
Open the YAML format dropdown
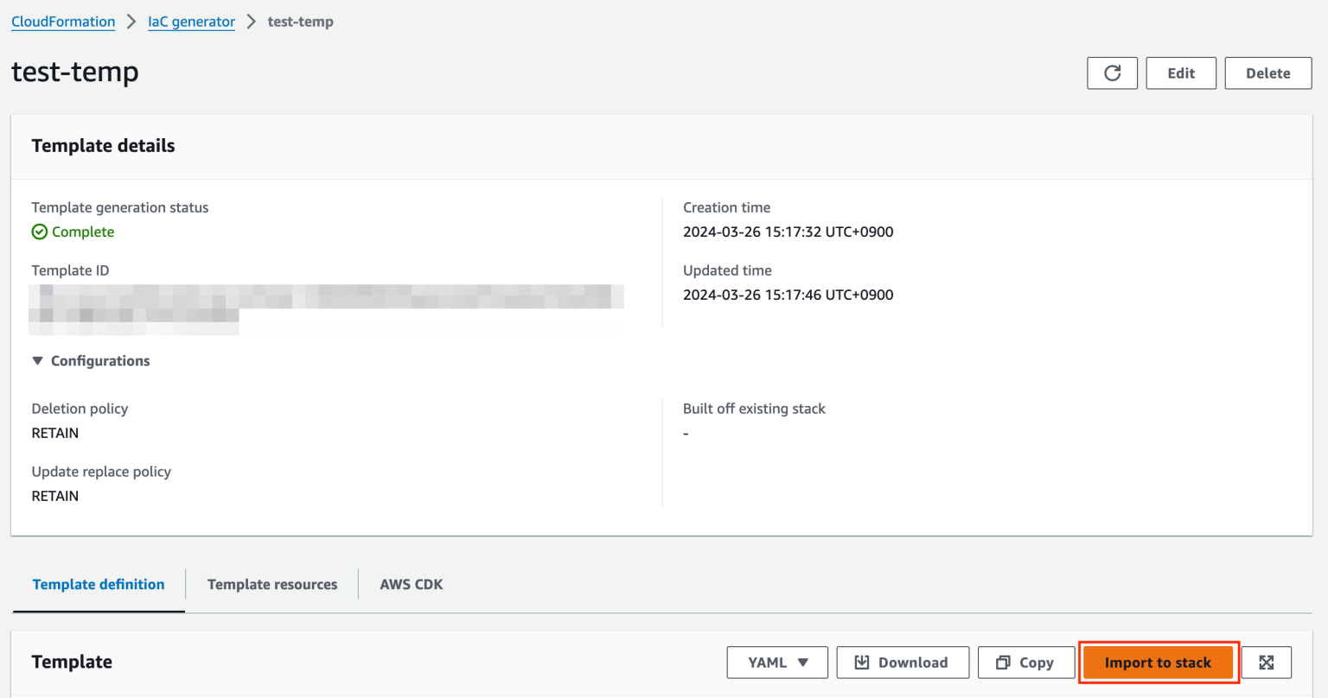(776, 662)
